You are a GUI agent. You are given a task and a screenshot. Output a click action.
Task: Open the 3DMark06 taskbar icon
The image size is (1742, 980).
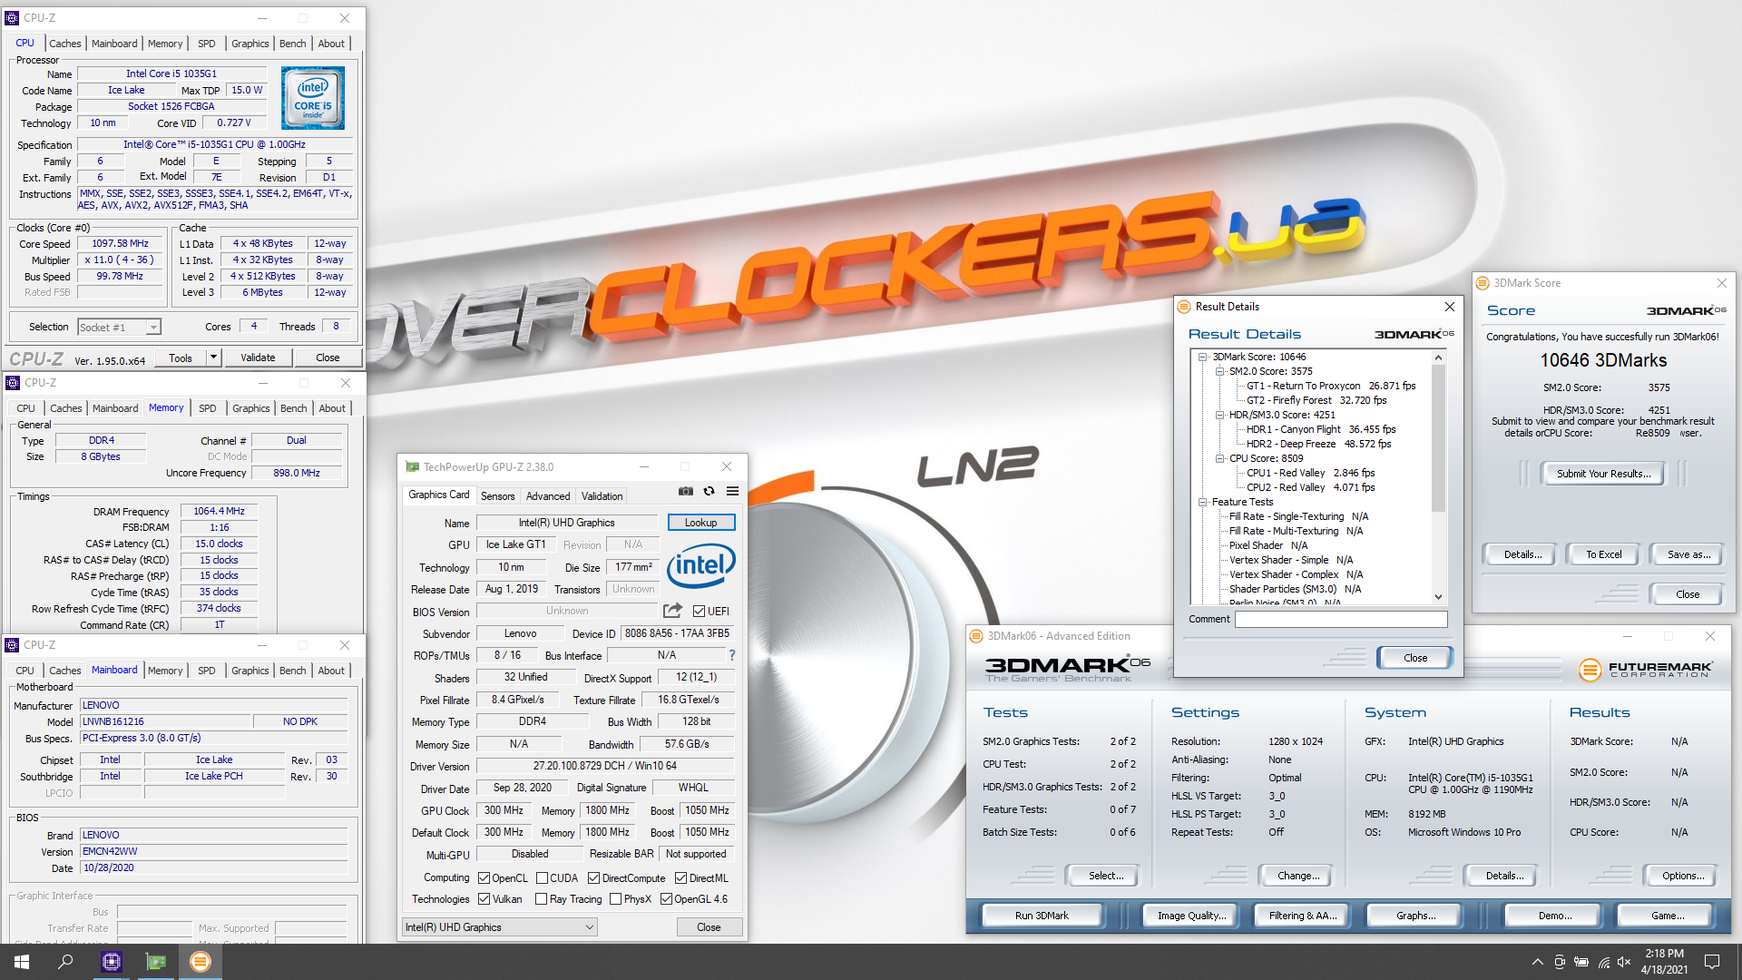tap(201, 962)
